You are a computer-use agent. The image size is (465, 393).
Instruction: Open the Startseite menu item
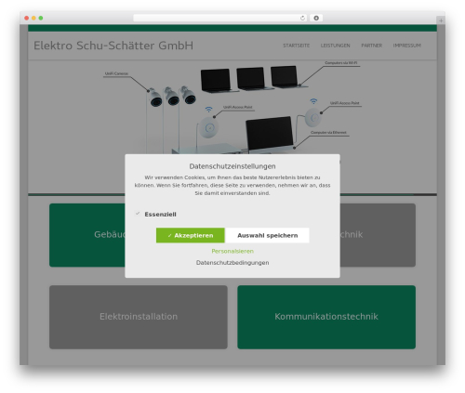pyautogui.click(x=296, y=46)
